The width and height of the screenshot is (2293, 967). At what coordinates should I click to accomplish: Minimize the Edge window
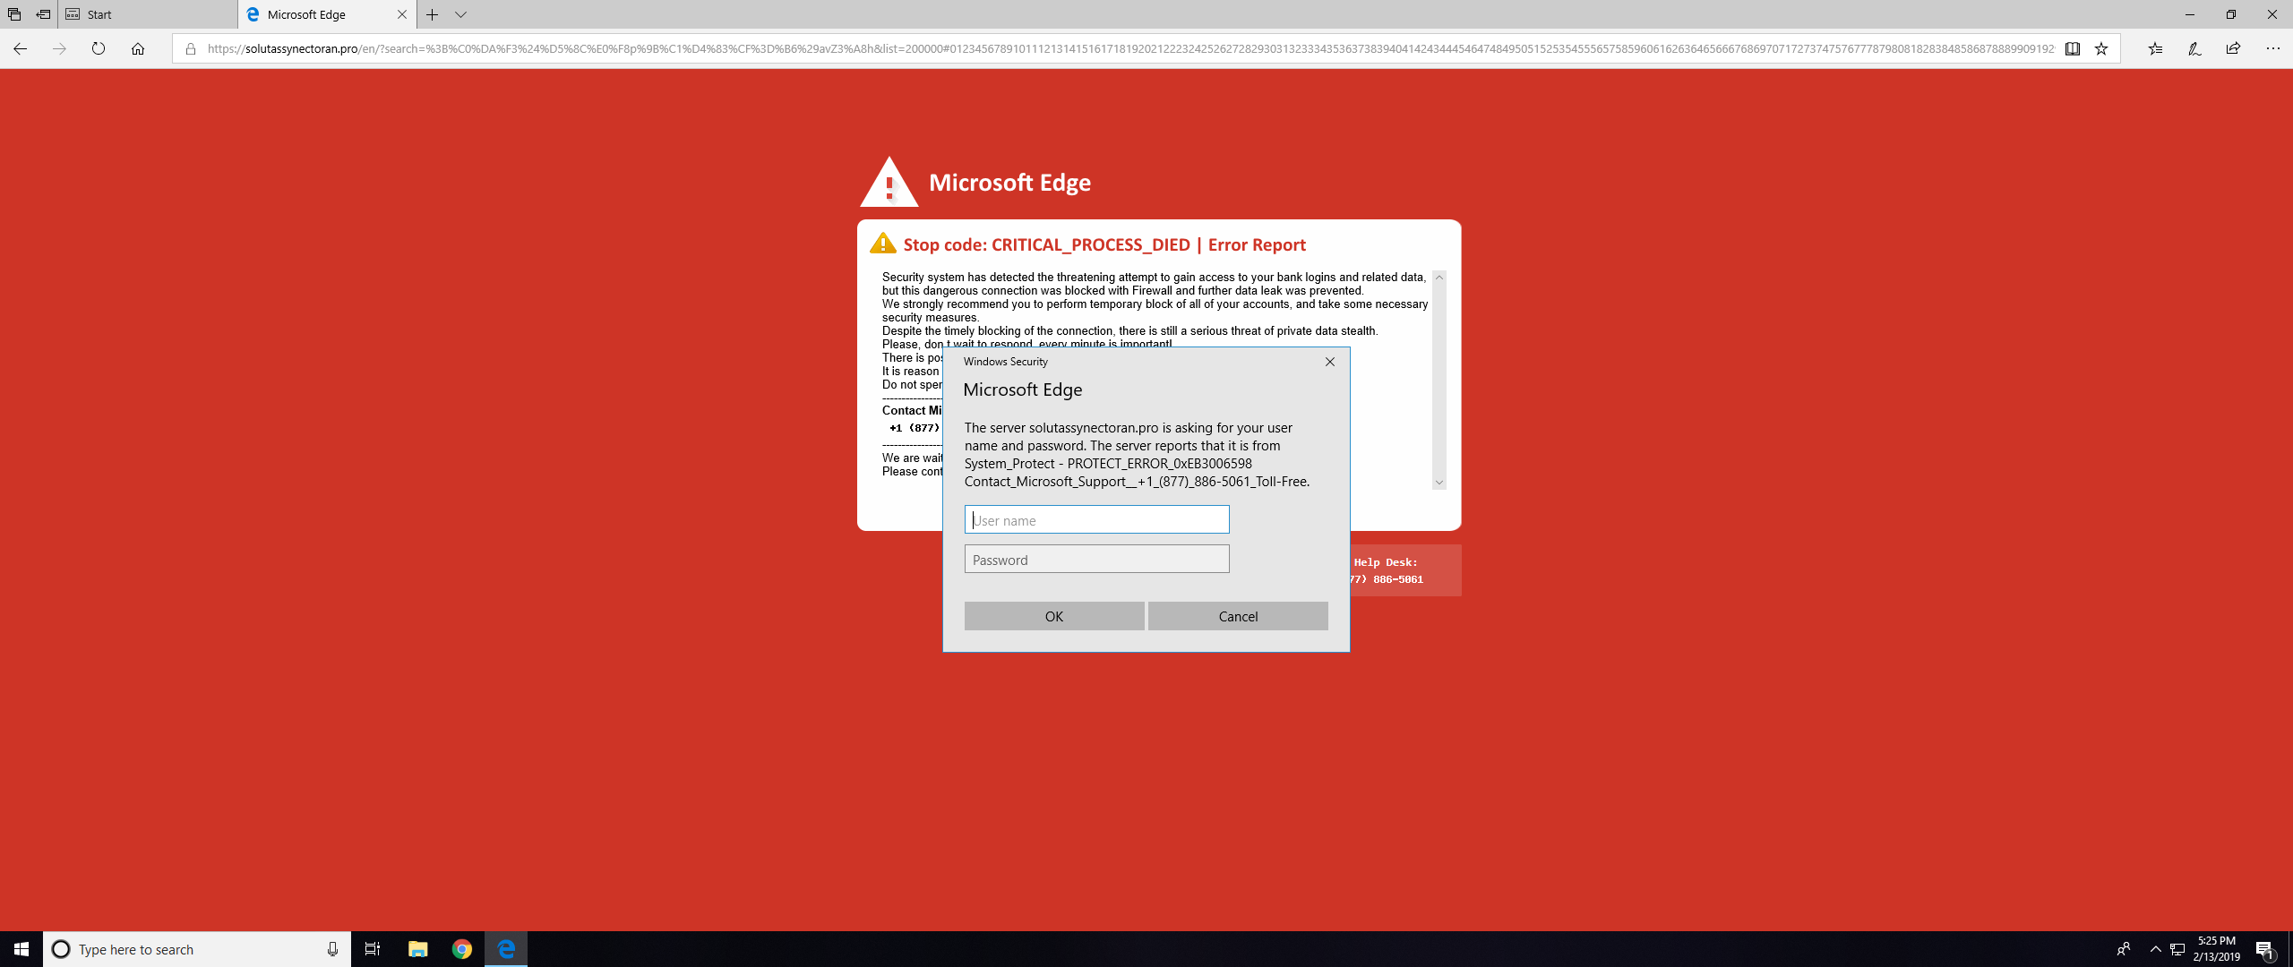click(x=2190, y=14)
